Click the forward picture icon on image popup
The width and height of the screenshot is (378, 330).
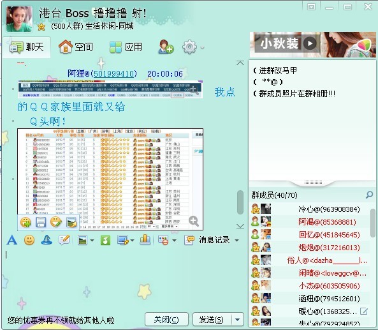coord(71,222)
